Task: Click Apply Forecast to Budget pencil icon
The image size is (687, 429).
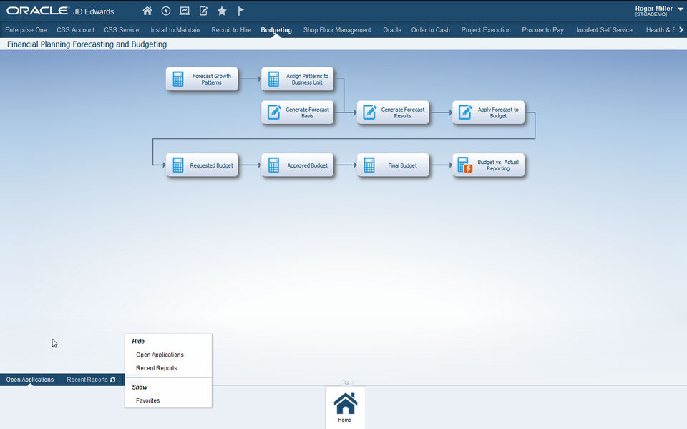Action: (465, 112)
